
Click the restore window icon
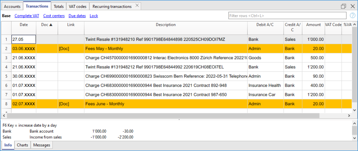click(343, 6)
